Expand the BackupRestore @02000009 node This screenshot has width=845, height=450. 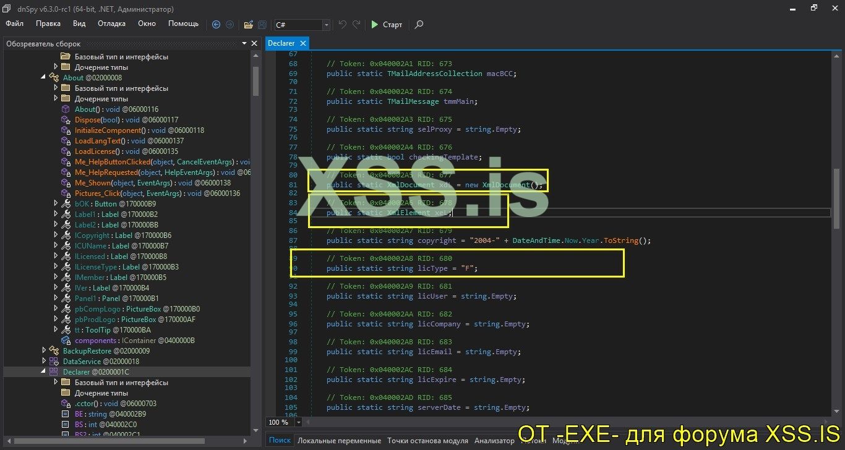click(43, 350)
